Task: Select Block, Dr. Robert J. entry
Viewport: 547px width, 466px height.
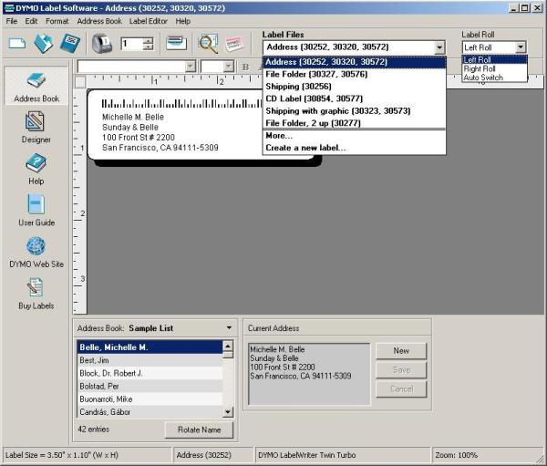Action: tap(150, 373)
